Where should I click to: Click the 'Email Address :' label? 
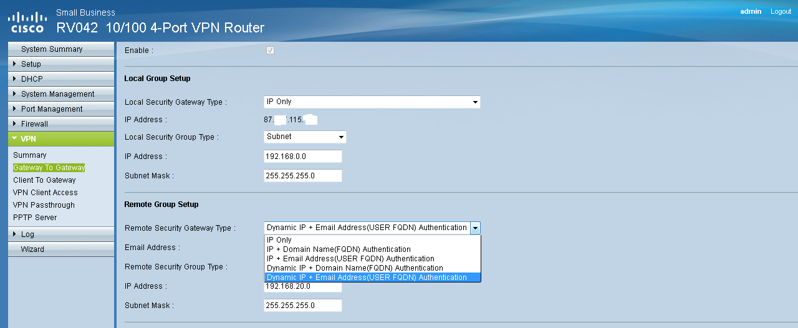click(x=152, y=248)
